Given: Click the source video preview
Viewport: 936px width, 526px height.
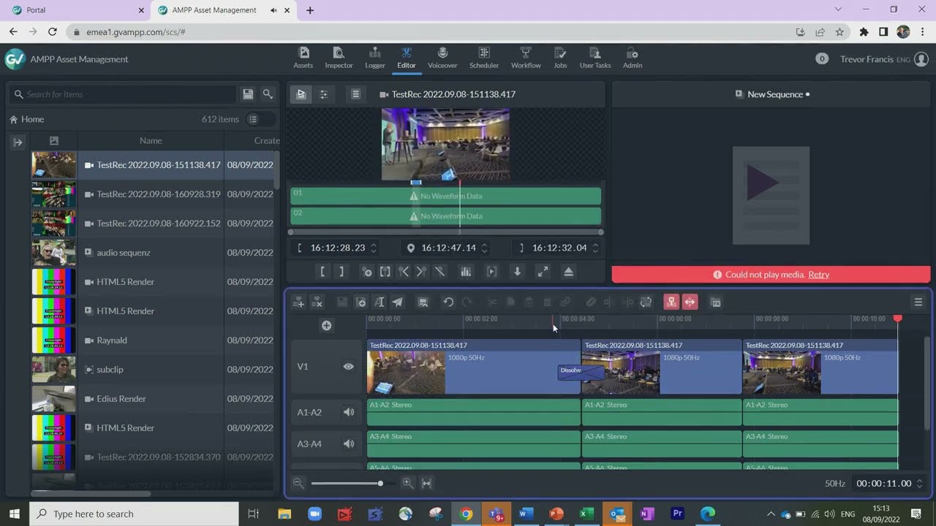Looking at the screenshot, I should click(445, 145).
